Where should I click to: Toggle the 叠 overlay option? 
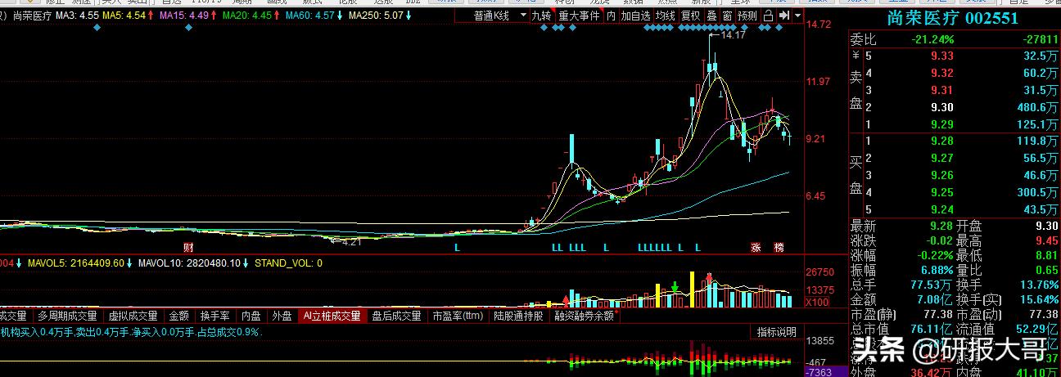711,16
